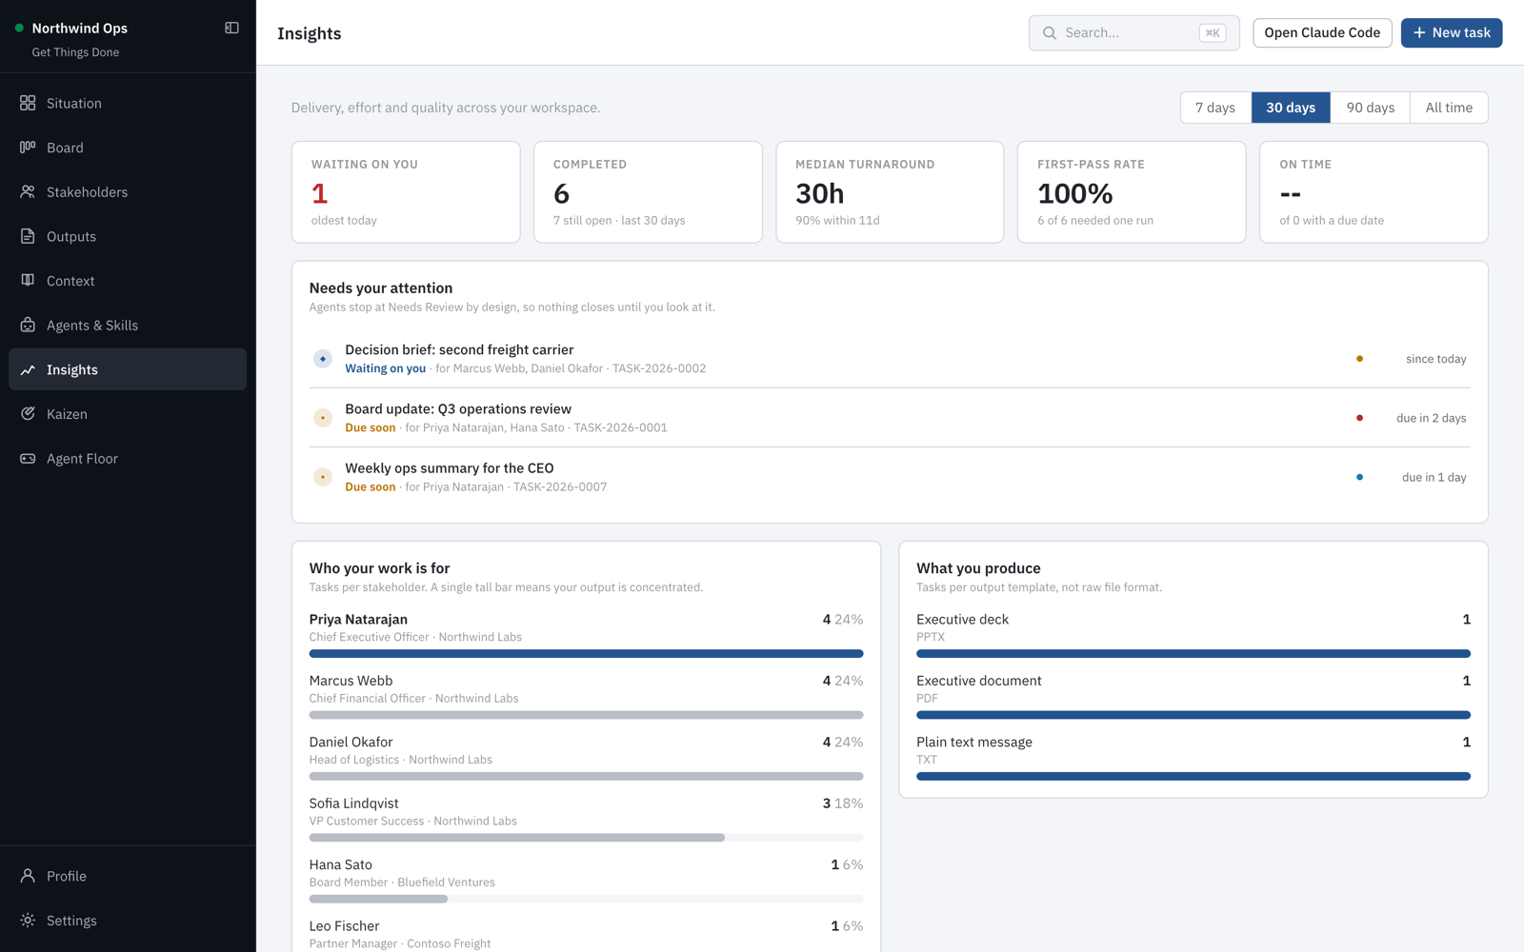The height and width of the screenshot is (952, 1524).
Task: Switch to the All time range
Action: point(1449,108)
